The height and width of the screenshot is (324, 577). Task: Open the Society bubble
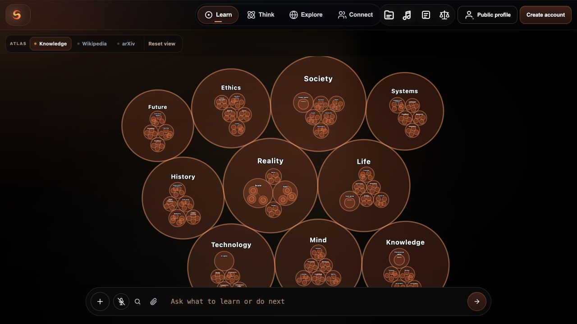tap(318, 104)
